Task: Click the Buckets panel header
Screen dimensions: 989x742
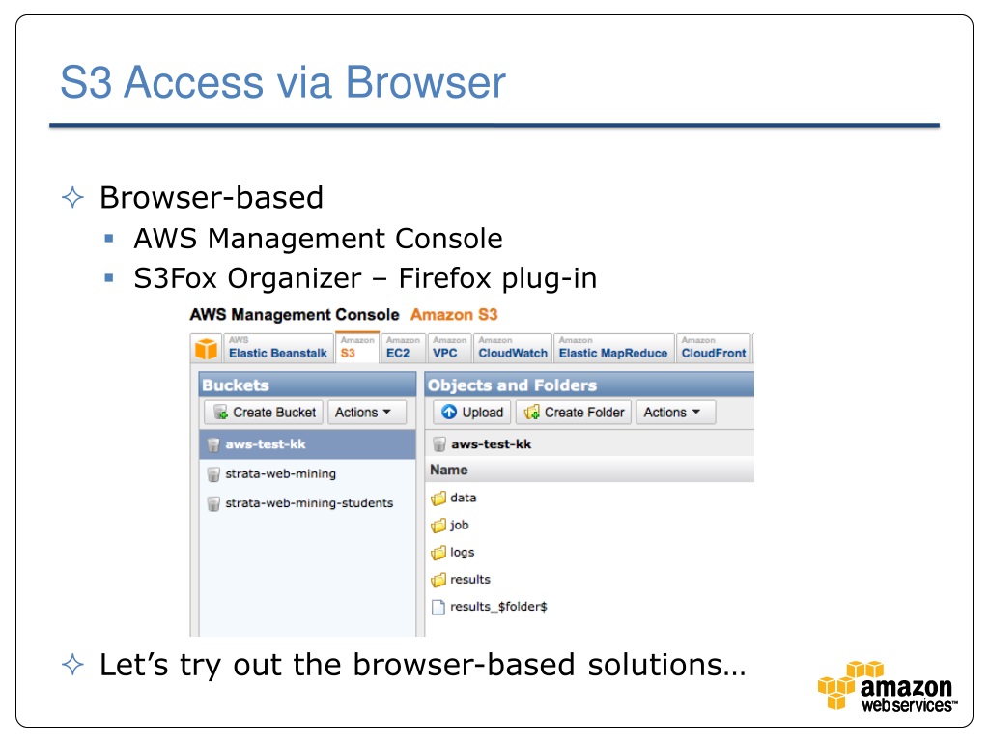Action: 308,385
